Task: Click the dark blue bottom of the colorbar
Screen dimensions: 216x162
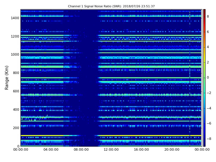Action: pyautogui.click(x=204, y=143)
